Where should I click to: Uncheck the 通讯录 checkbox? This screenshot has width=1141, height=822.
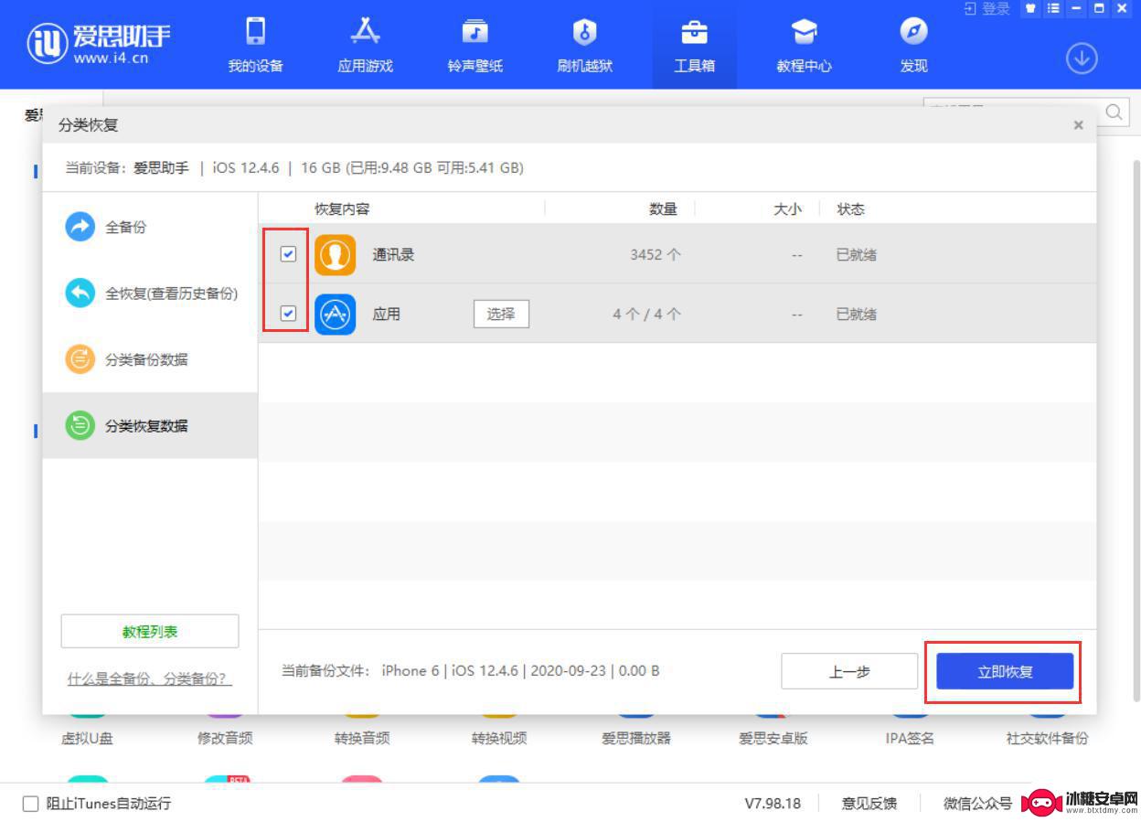coord(288,254)
